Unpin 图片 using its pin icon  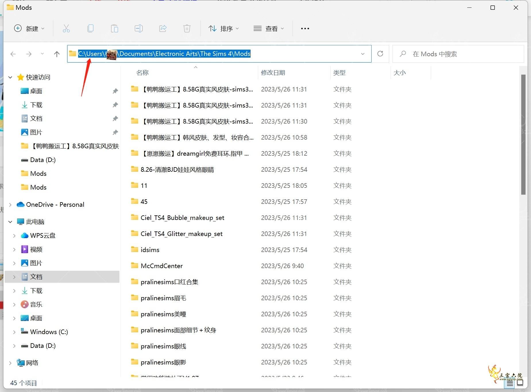115,132
